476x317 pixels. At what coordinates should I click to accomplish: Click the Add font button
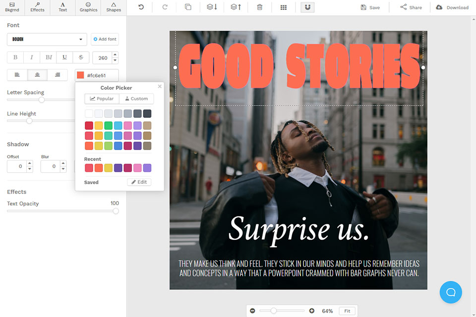tap(105, 39)
